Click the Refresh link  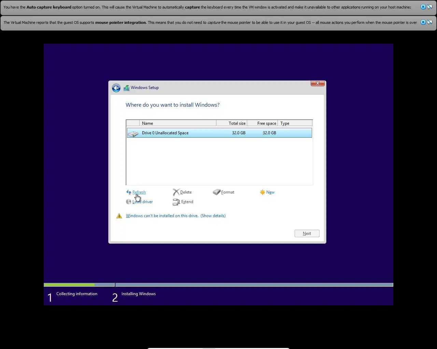point(139,192)
